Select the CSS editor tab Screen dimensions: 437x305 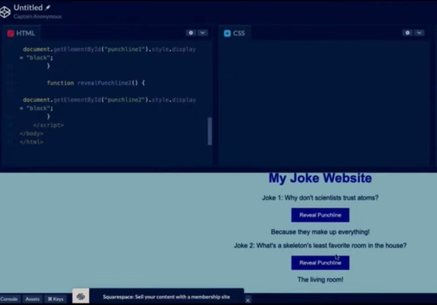click(235, 33)
